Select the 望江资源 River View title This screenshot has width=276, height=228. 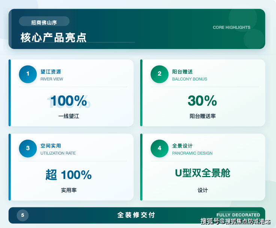tap(51, 72)
